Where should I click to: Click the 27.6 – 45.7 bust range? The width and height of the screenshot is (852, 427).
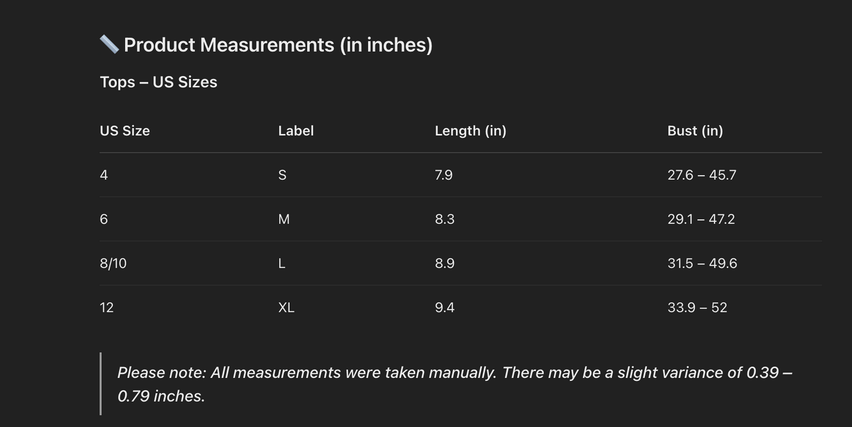(x=702, y=175)
